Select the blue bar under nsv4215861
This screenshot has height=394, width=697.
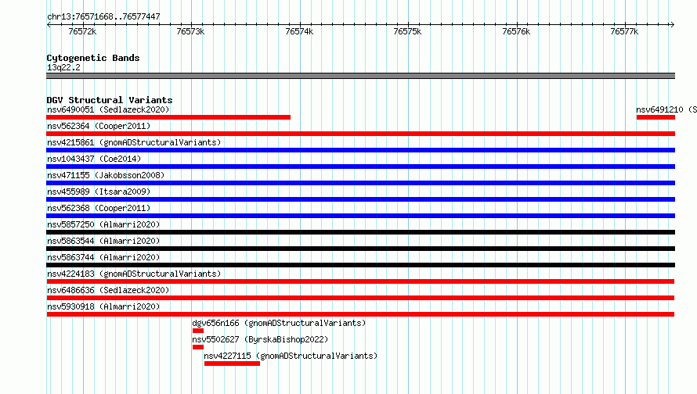360,150
